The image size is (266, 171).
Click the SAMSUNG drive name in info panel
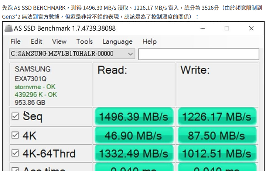click(x=33, y=69)
